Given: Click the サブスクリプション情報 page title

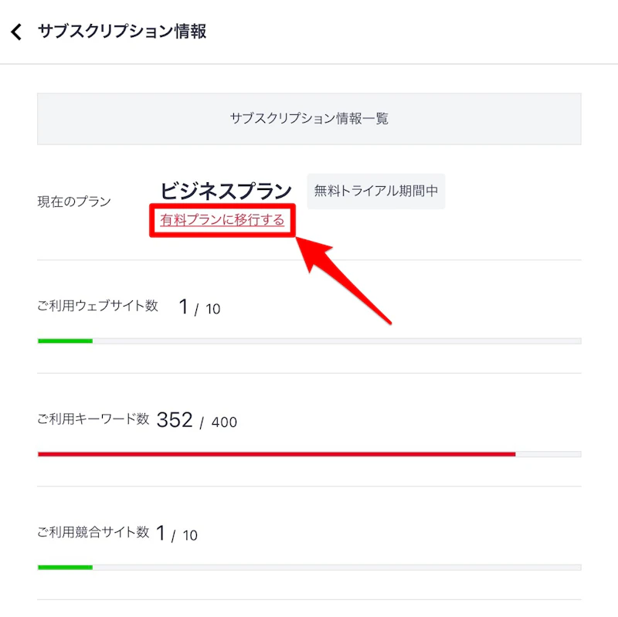Looking at the screenshot, I should (x=124, y=32).
